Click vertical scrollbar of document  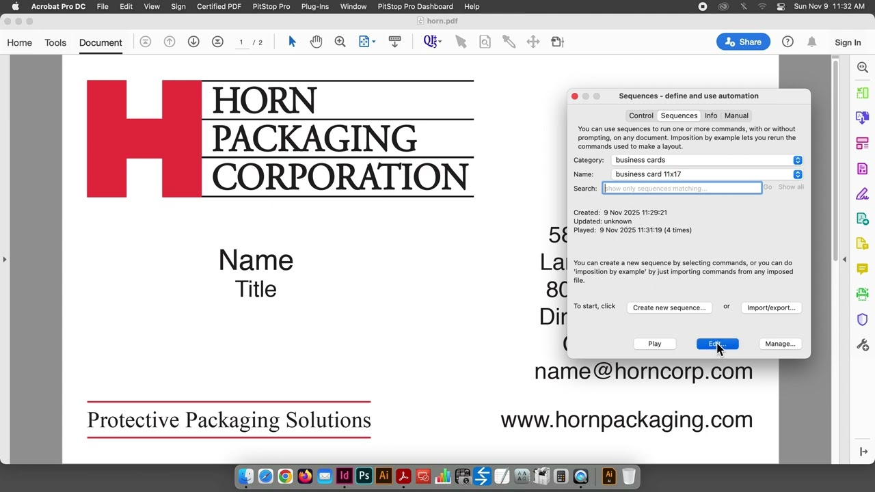835,161
